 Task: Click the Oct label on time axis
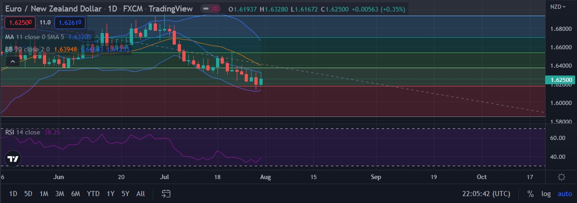click(481, 177)
